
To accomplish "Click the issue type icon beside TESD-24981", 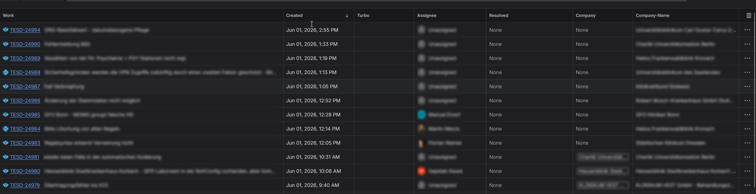I will [x=6, y=157].
